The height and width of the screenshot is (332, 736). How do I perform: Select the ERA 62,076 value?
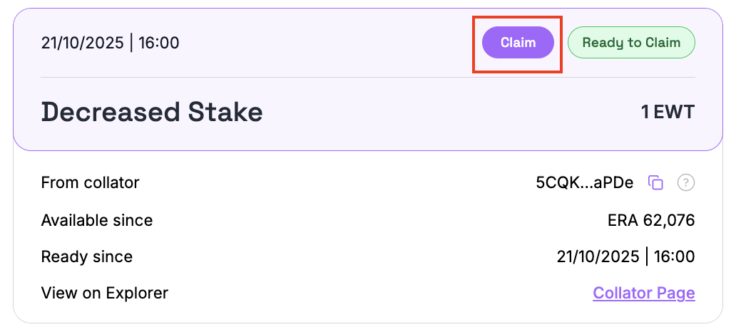pyautogui.click(x=650, y=220)
